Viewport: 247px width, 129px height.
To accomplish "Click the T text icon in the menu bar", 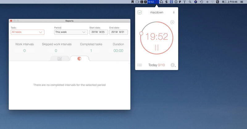I will [185, 2].
